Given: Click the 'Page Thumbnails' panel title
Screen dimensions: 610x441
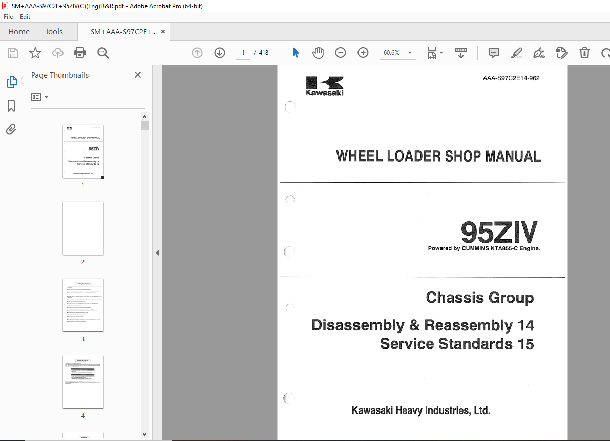Looking at the screenshot, I should pos(60,75).
